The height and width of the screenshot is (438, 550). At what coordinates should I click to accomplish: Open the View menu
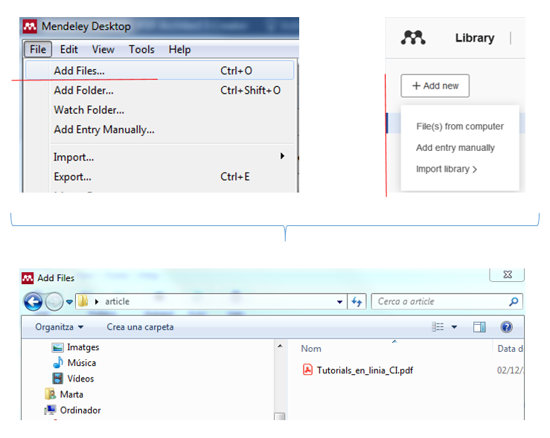coord(103,49)
